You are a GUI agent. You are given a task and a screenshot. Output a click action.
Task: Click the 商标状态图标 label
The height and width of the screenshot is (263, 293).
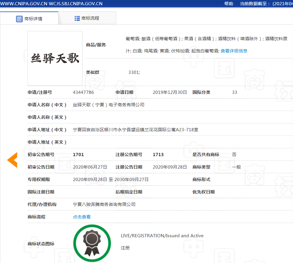coord(41,244)
